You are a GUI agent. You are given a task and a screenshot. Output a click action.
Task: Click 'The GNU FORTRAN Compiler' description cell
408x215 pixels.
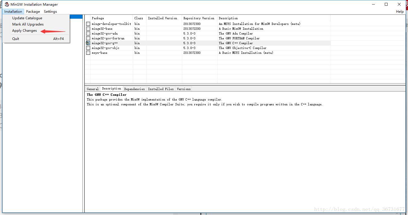pos(239,38)
